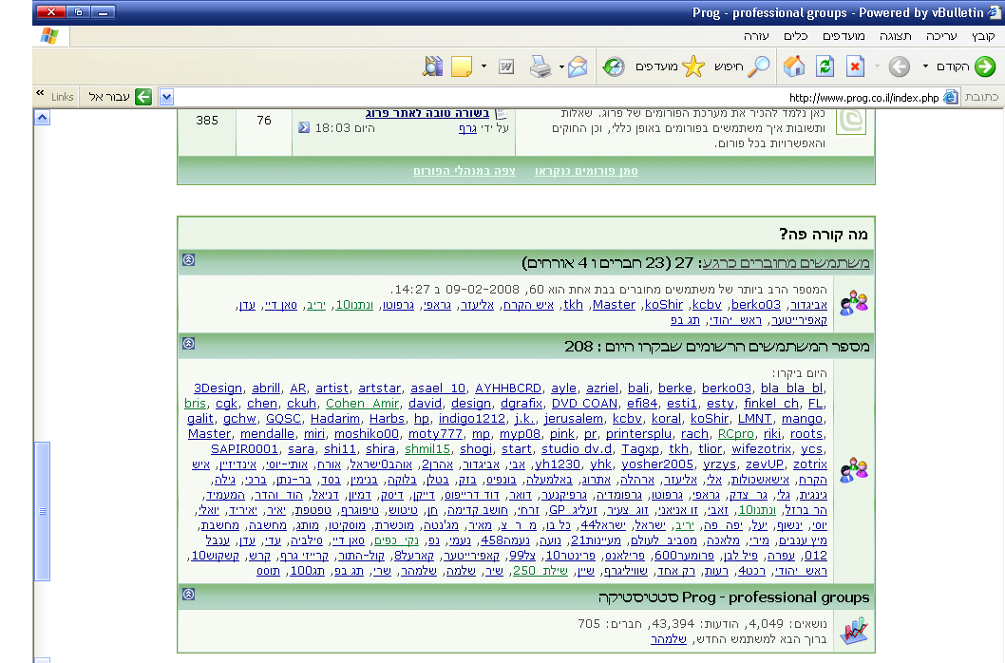Open the כלים (Tools) menu
This screenshot has height=663, width=1005.
[795, 36]
